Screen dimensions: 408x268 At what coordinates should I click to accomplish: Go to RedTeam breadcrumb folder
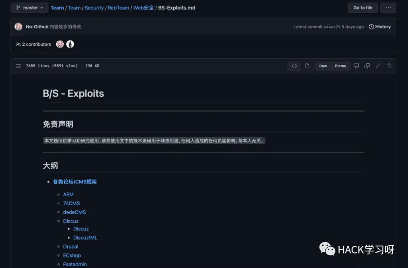coord(118,8)
